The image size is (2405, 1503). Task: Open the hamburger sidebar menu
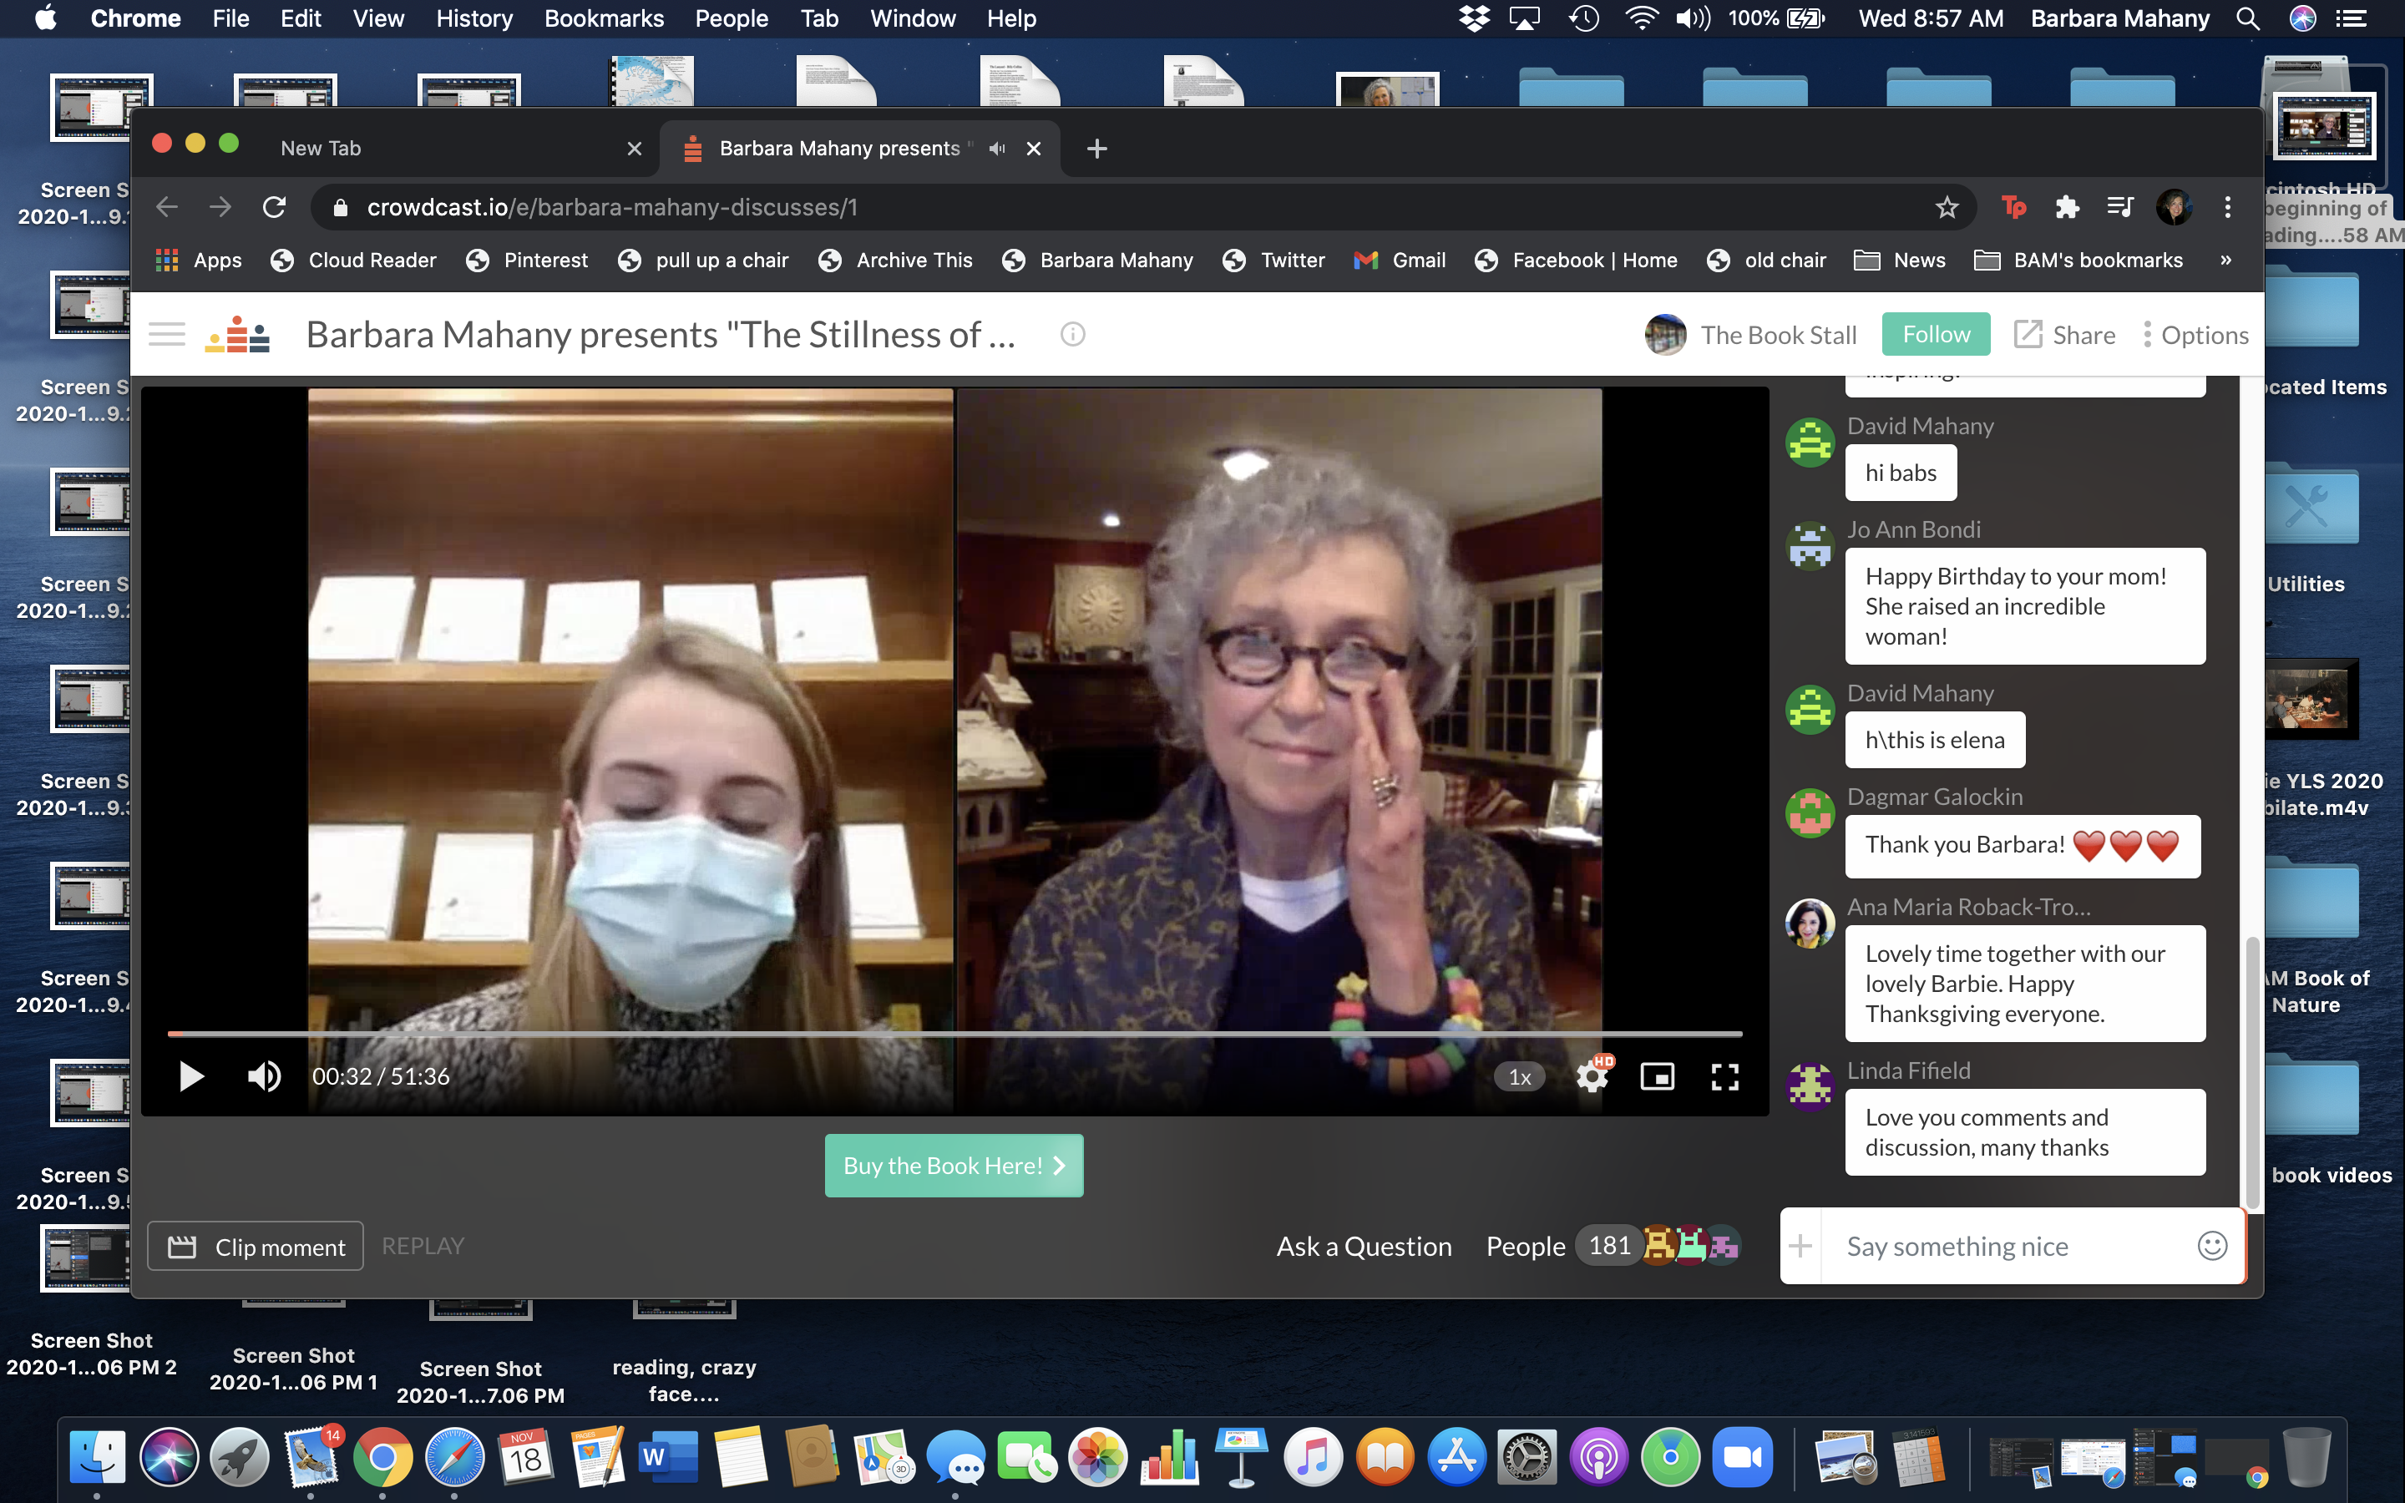tap(167, 335)
